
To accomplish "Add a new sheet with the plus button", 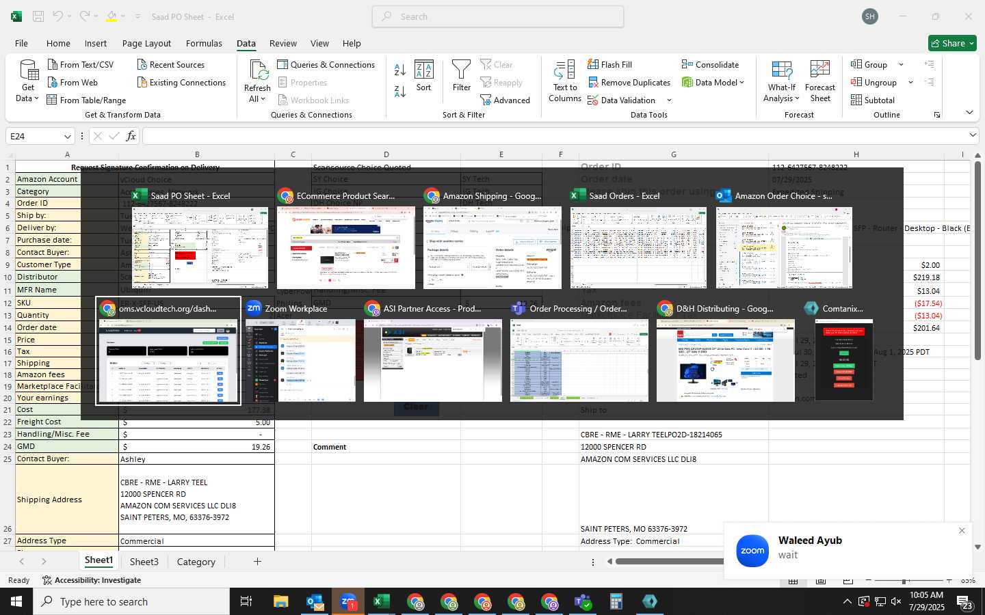I will [x=257, y=562].
